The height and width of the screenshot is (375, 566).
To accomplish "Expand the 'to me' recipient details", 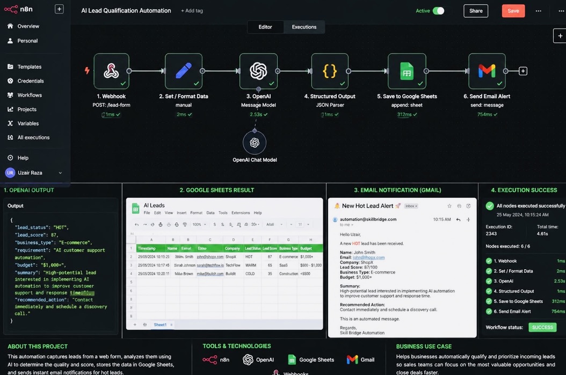I will pos(346,225).
